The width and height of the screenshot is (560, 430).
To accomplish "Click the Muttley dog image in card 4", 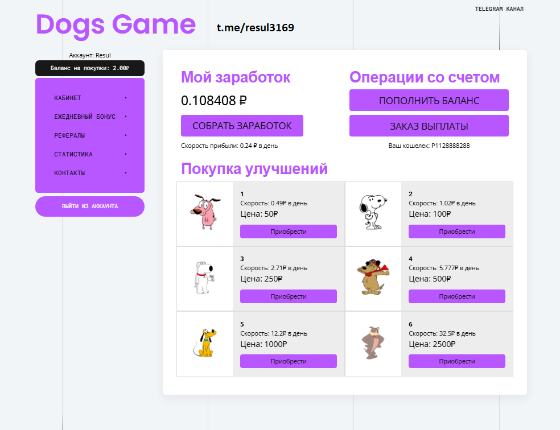I will 373,277.
